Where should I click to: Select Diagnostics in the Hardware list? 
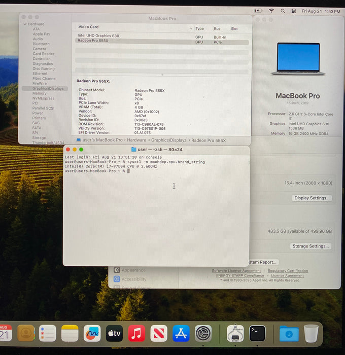coord(43,63)
